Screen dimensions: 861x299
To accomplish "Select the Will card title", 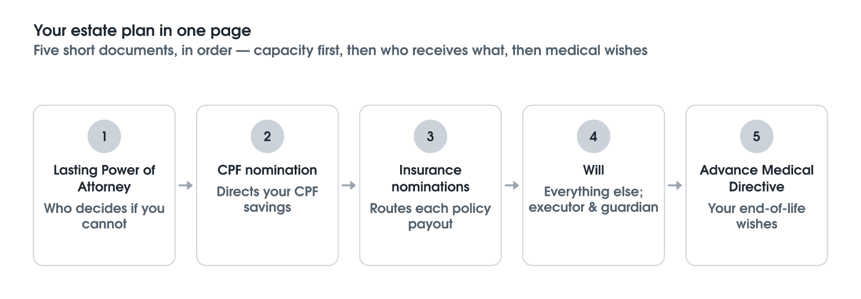I will (x=593, y=170).
